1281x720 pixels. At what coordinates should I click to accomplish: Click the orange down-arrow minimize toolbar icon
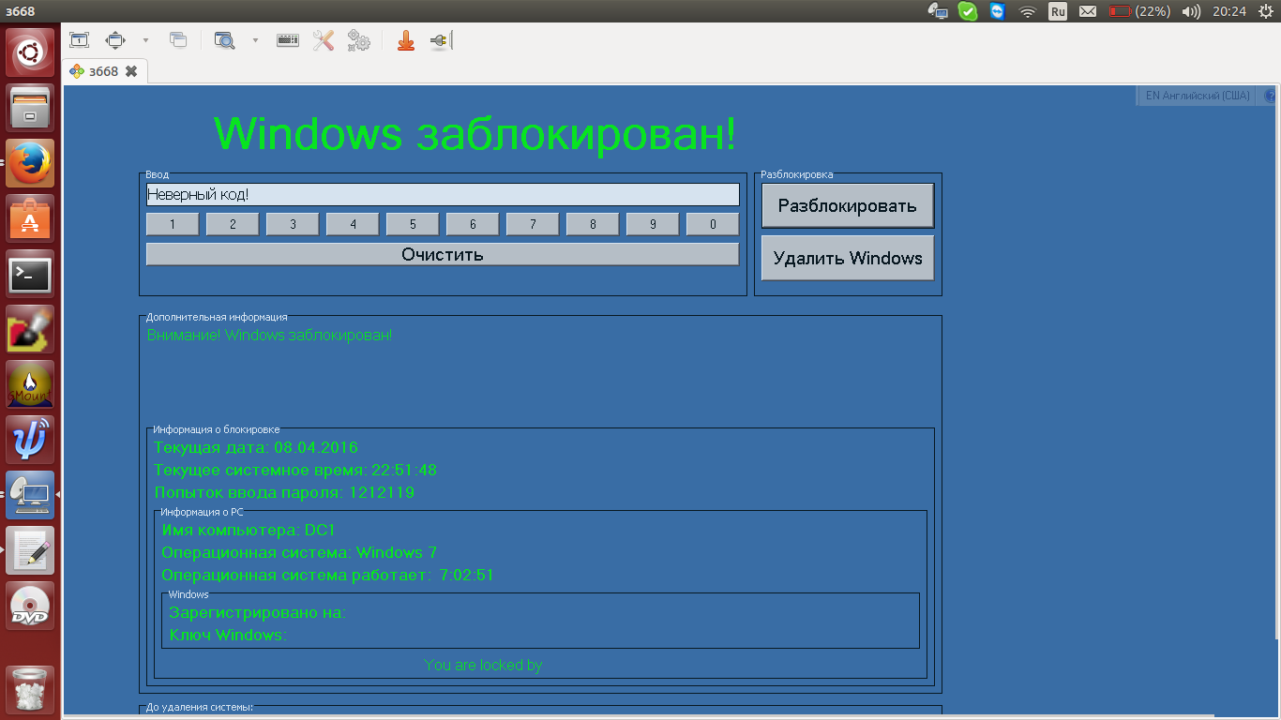(406, 40)
